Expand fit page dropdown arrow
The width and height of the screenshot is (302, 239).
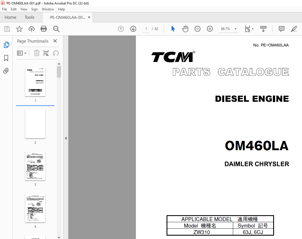252,29
